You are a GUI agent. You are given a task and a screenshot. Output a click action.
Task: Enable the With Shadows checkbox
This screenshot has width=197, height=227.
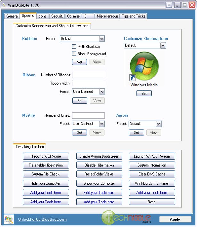tap(74, 47)
